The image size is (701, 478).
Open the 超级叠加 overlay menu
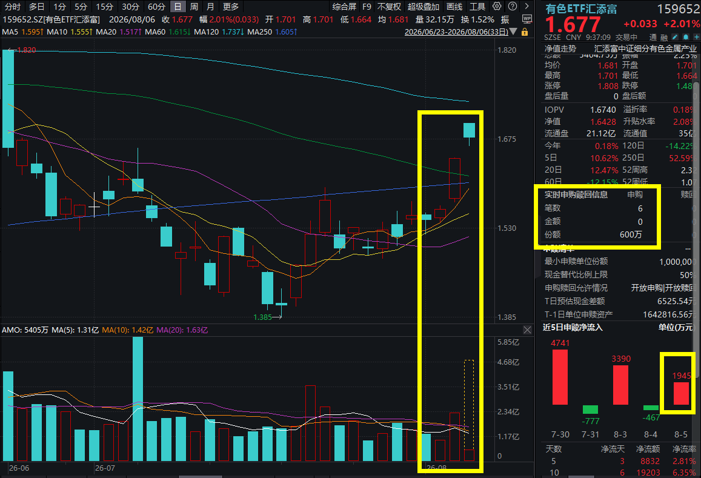coord(424,7)
